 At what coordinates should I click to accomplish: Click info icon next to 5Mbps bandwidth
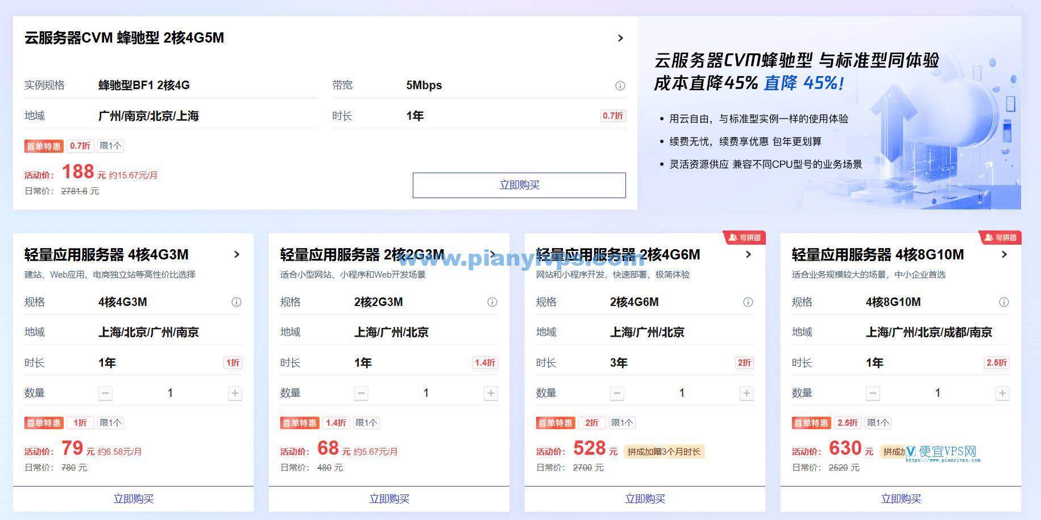tap(620, 86)
